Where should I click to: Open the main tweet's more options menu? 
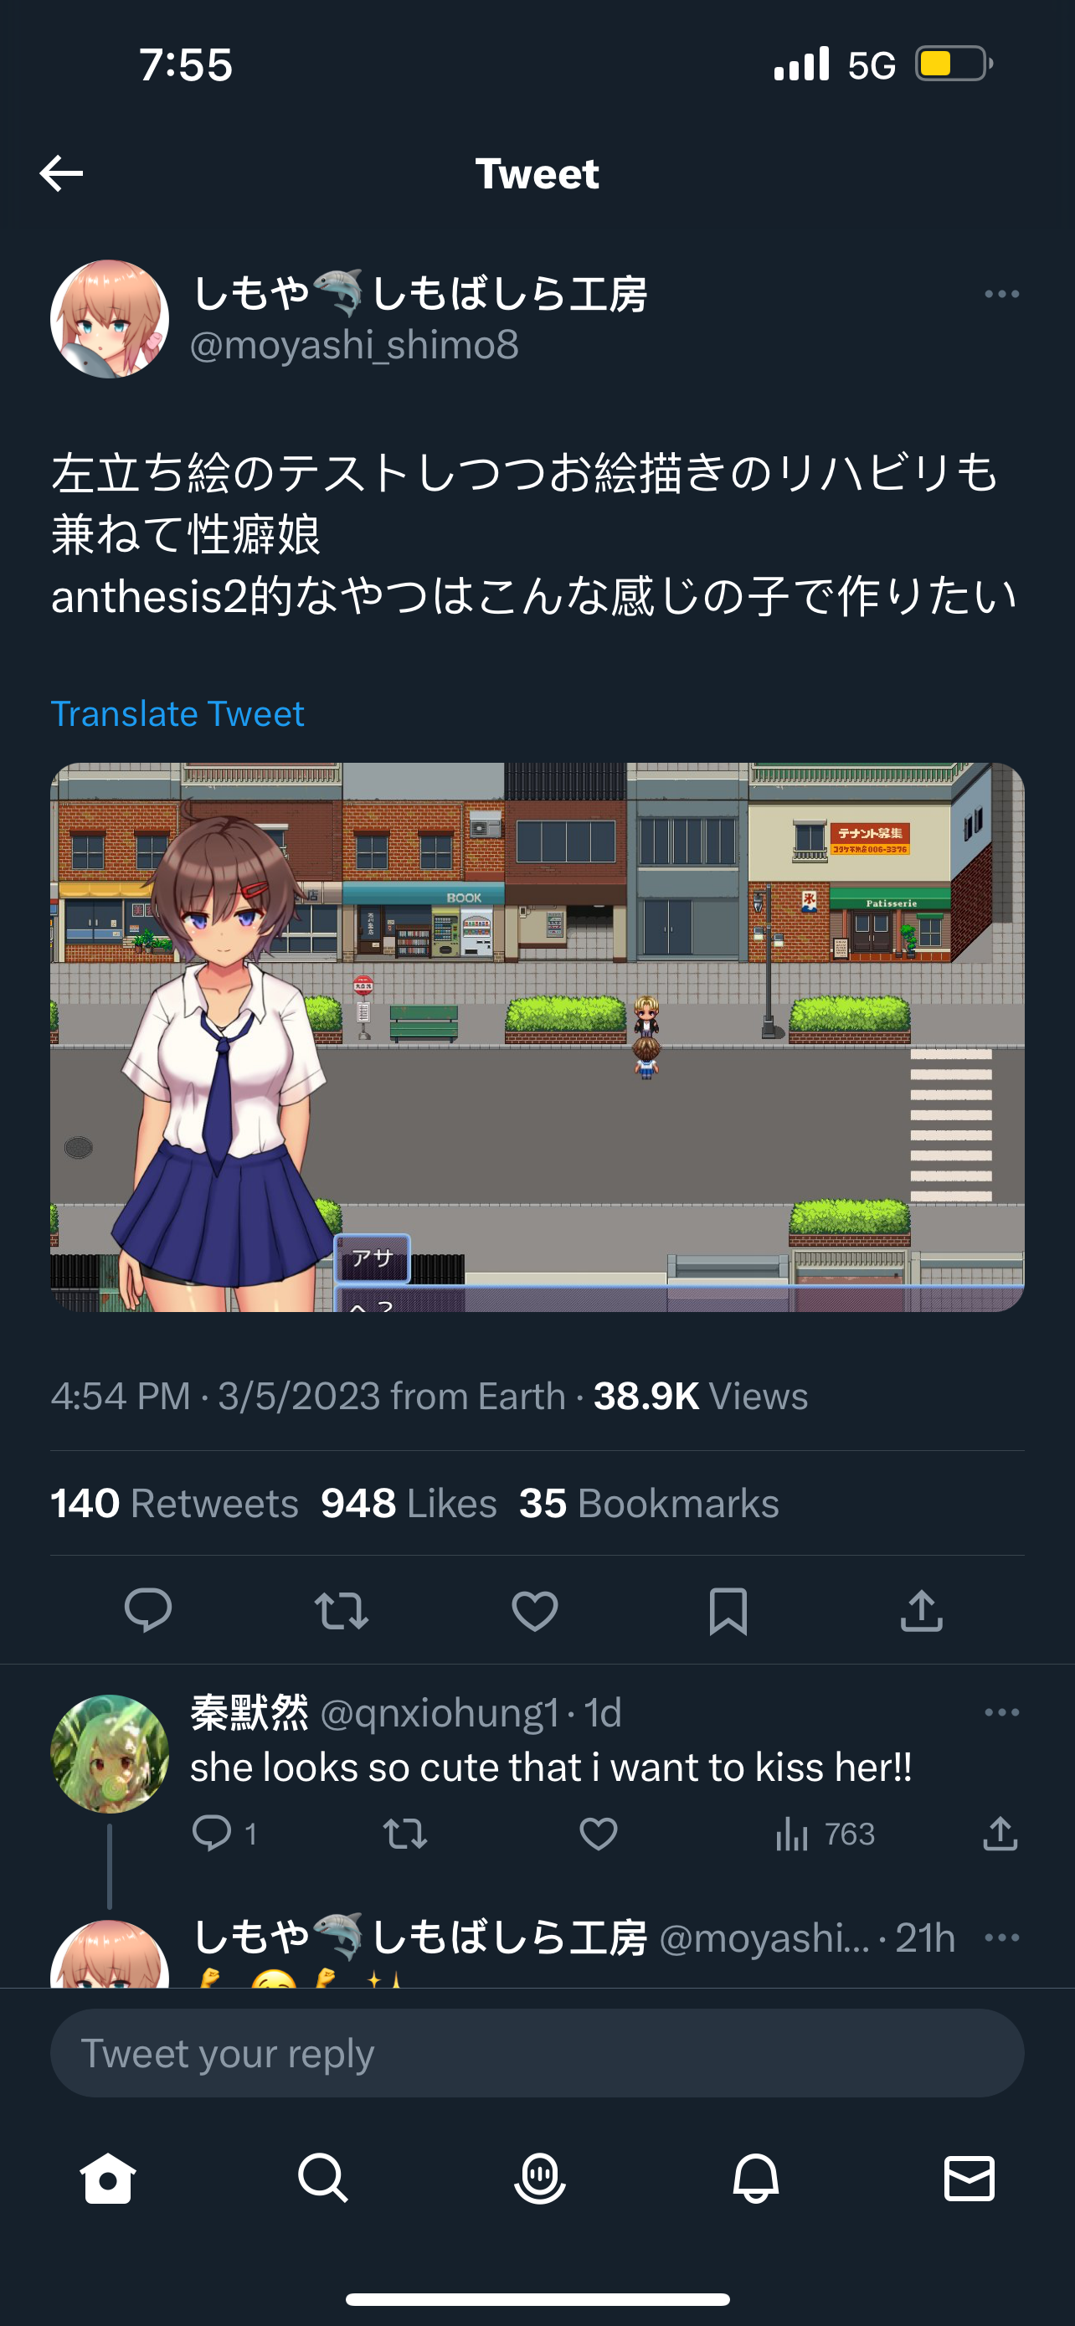point(1002,295)
